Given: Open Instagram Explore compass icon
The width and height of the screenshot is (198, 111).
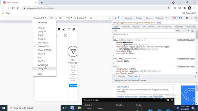Looking at the screenshot, I should click(x=64, y=29).
